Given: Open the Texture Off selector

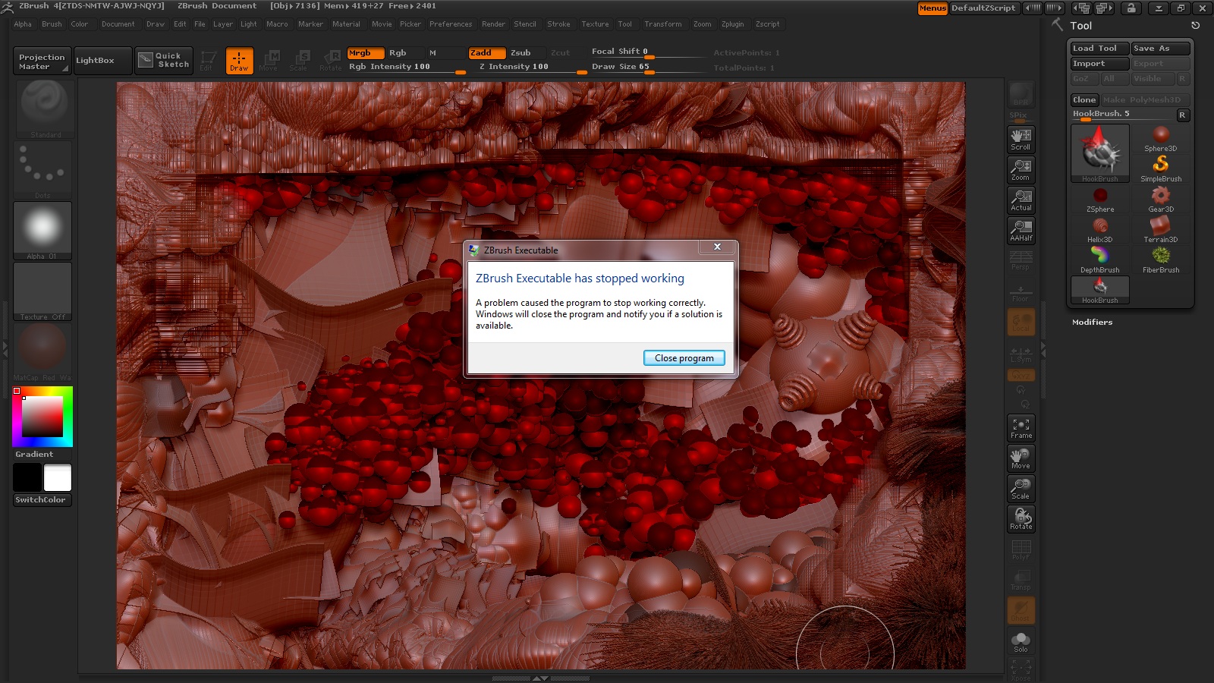Looking at the screenshot, I should 42,291.
